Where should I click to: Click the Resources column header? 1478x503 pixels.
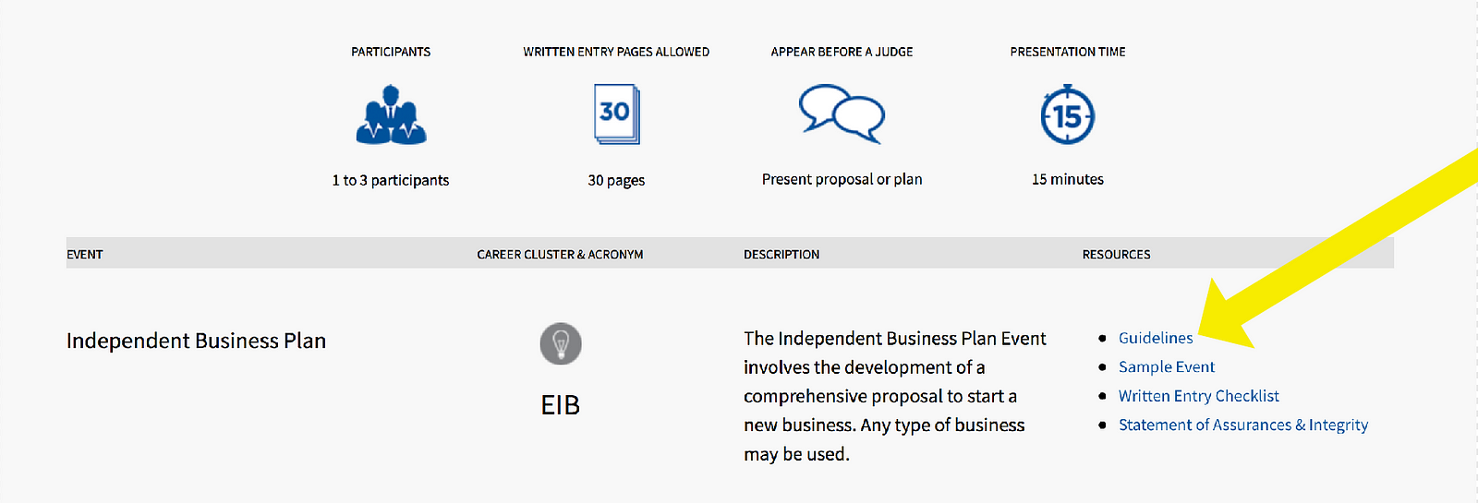point(1116,254)
